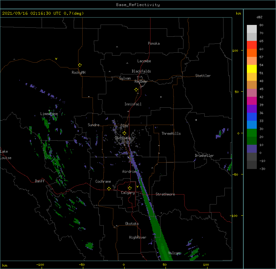Select the blue 33-36 dBZ legend swatch
This screenshot has width=276, height=269.
click(x=252, y=117)
